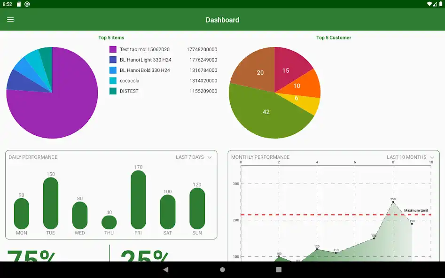Viewport: 445px width, 278px height.
Task: Click the Top 5 items heading
Action: pyautogui.click(x=111, y=38)
